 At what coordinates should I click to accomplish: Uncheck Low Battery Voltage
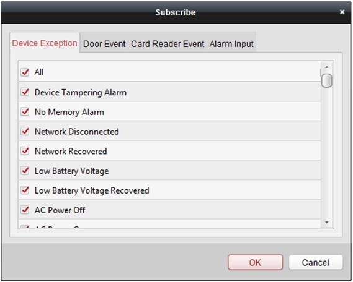25,171
